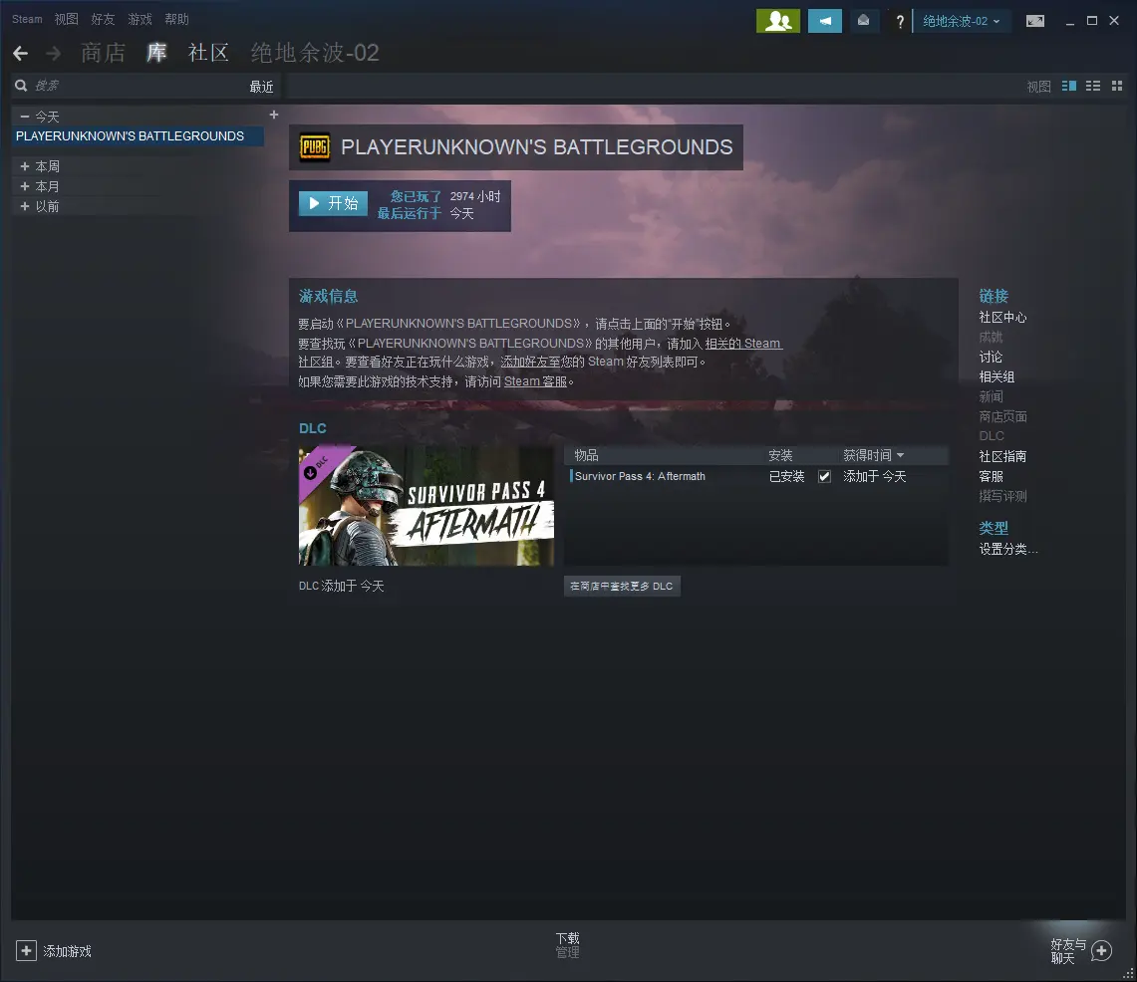Image resolution: width=1137 pixels, height=982 pixels.
Task: Select PLAYERUNKNOWN'S BATTLEGROUNDS in library list
Action: (138, 136)
